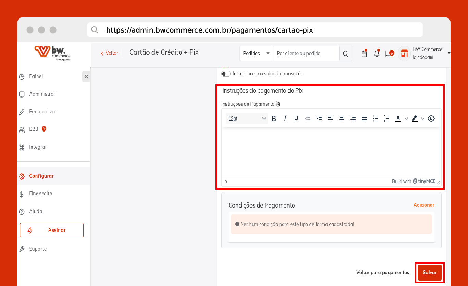Toggle the editor preview eye icon
This screenshot has height=286, width=468.
click(x=431, y=119)
